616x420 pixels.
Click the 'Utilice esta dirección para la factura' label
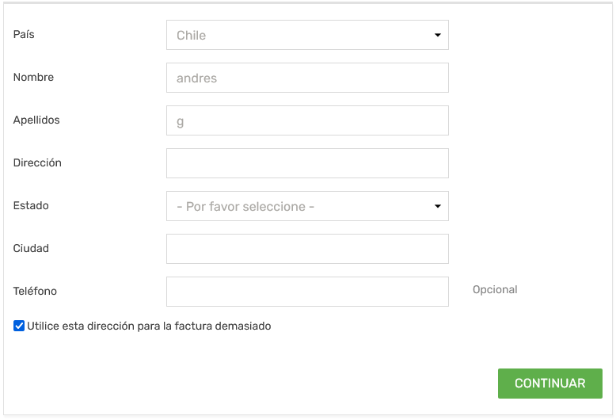(x=149, y=326)
